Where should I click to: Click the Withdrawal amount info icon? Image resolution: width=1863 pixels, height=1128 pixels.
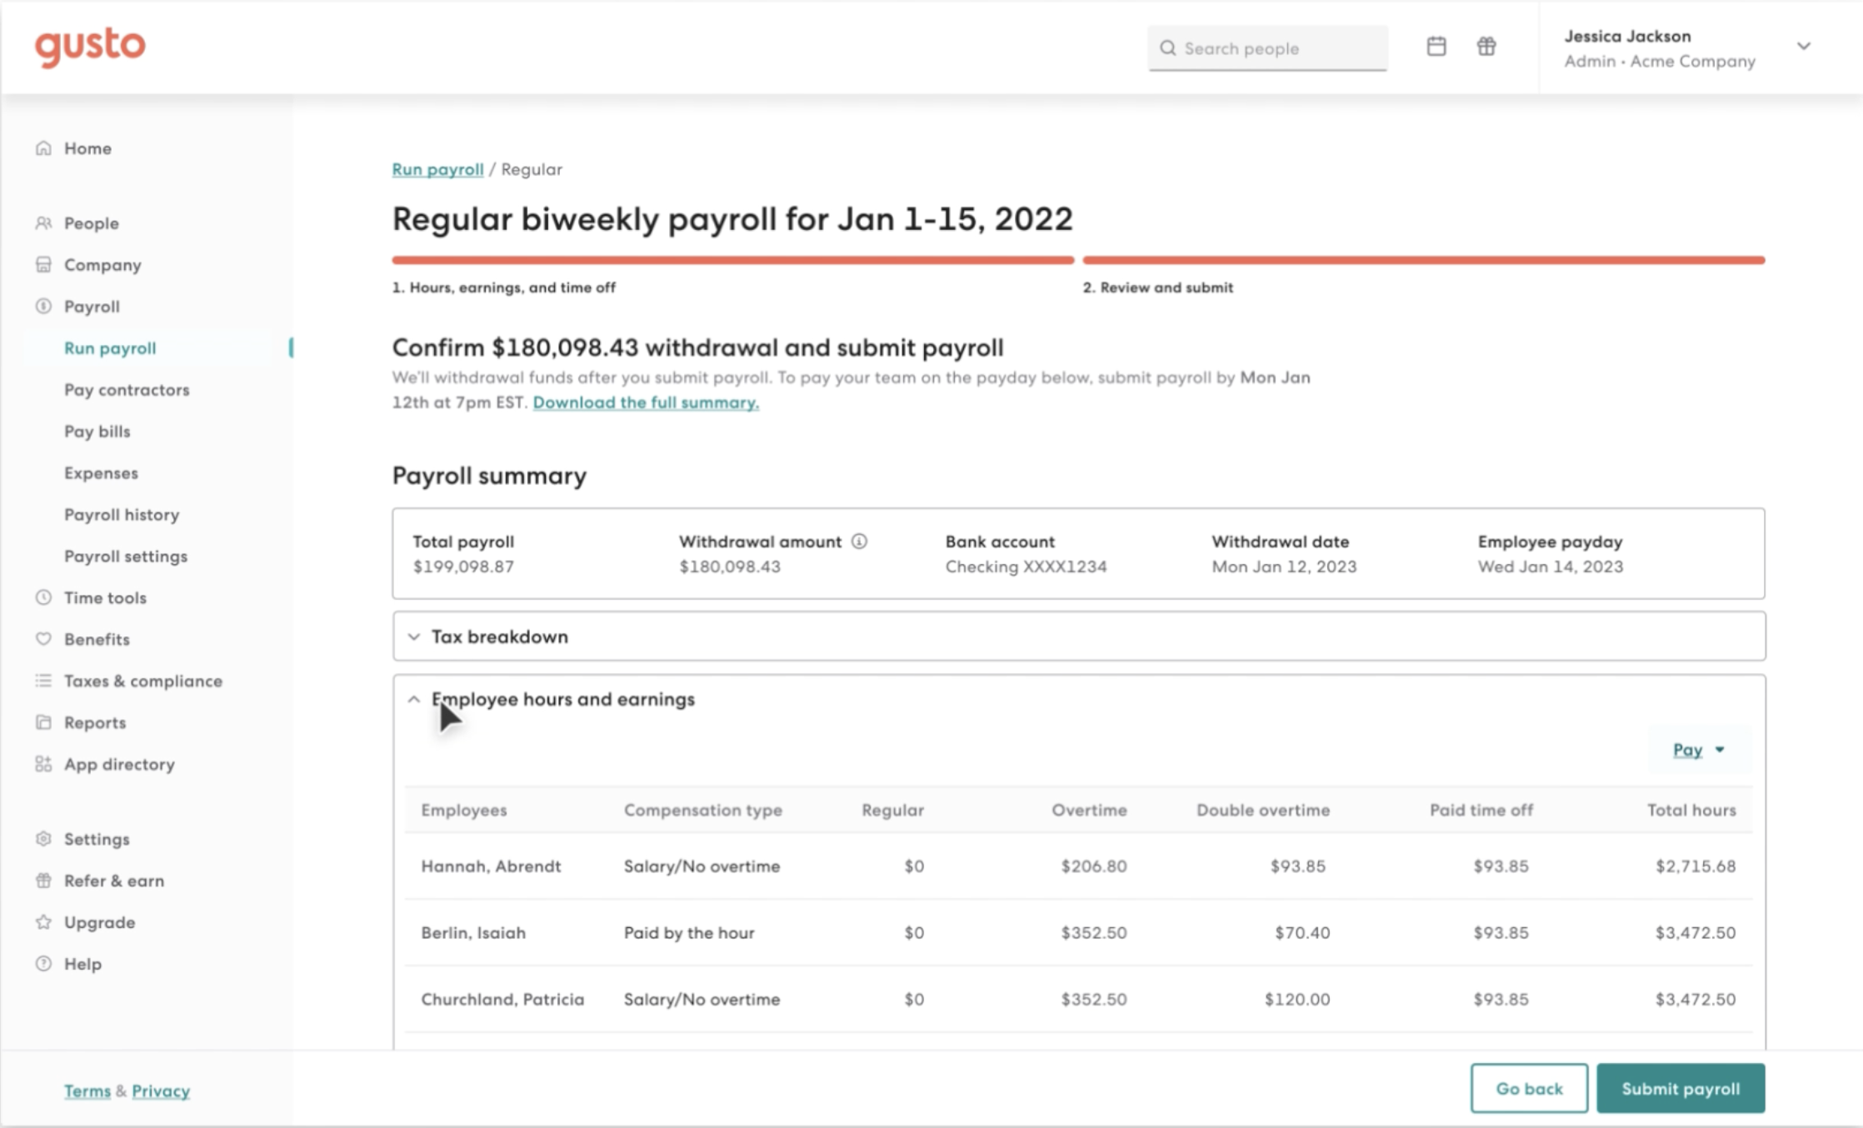(x=859, y=542)
